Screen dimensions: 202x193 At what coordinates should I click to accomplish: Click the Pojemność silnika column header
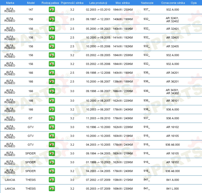tap(72, 3)
